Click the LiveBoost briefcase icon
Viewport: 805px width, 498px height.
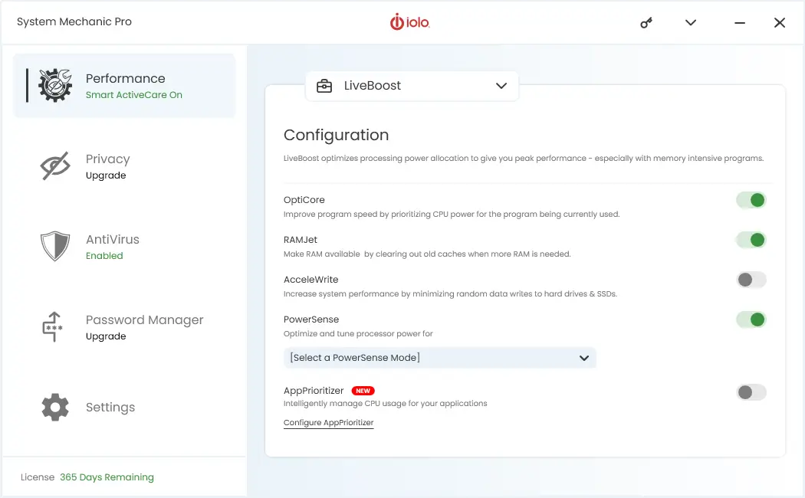(325, 86)
